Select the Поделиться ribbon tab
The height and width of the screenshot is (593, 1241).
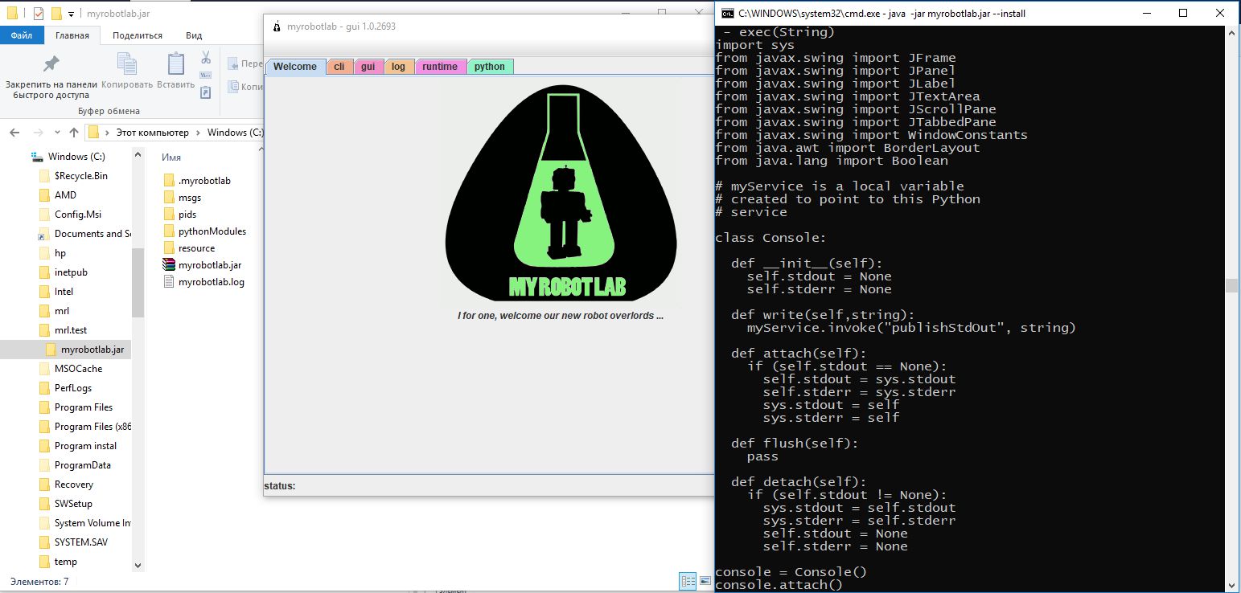(x=138, y=35)
